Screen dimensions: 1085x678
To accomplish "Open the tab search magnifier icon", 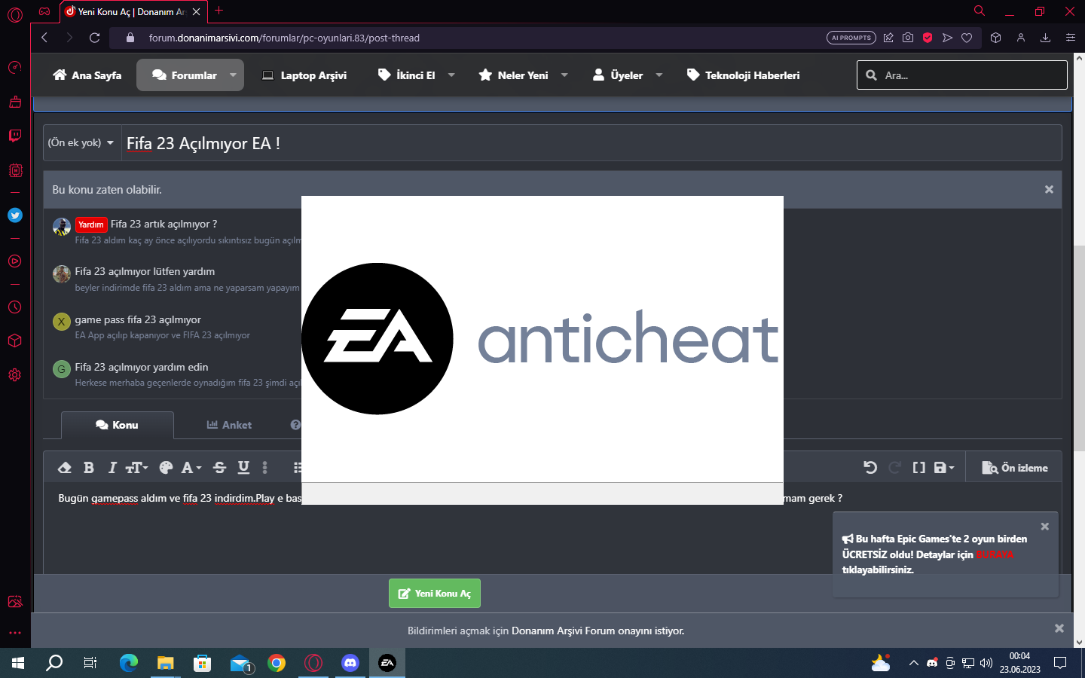I will click(980, 11).
